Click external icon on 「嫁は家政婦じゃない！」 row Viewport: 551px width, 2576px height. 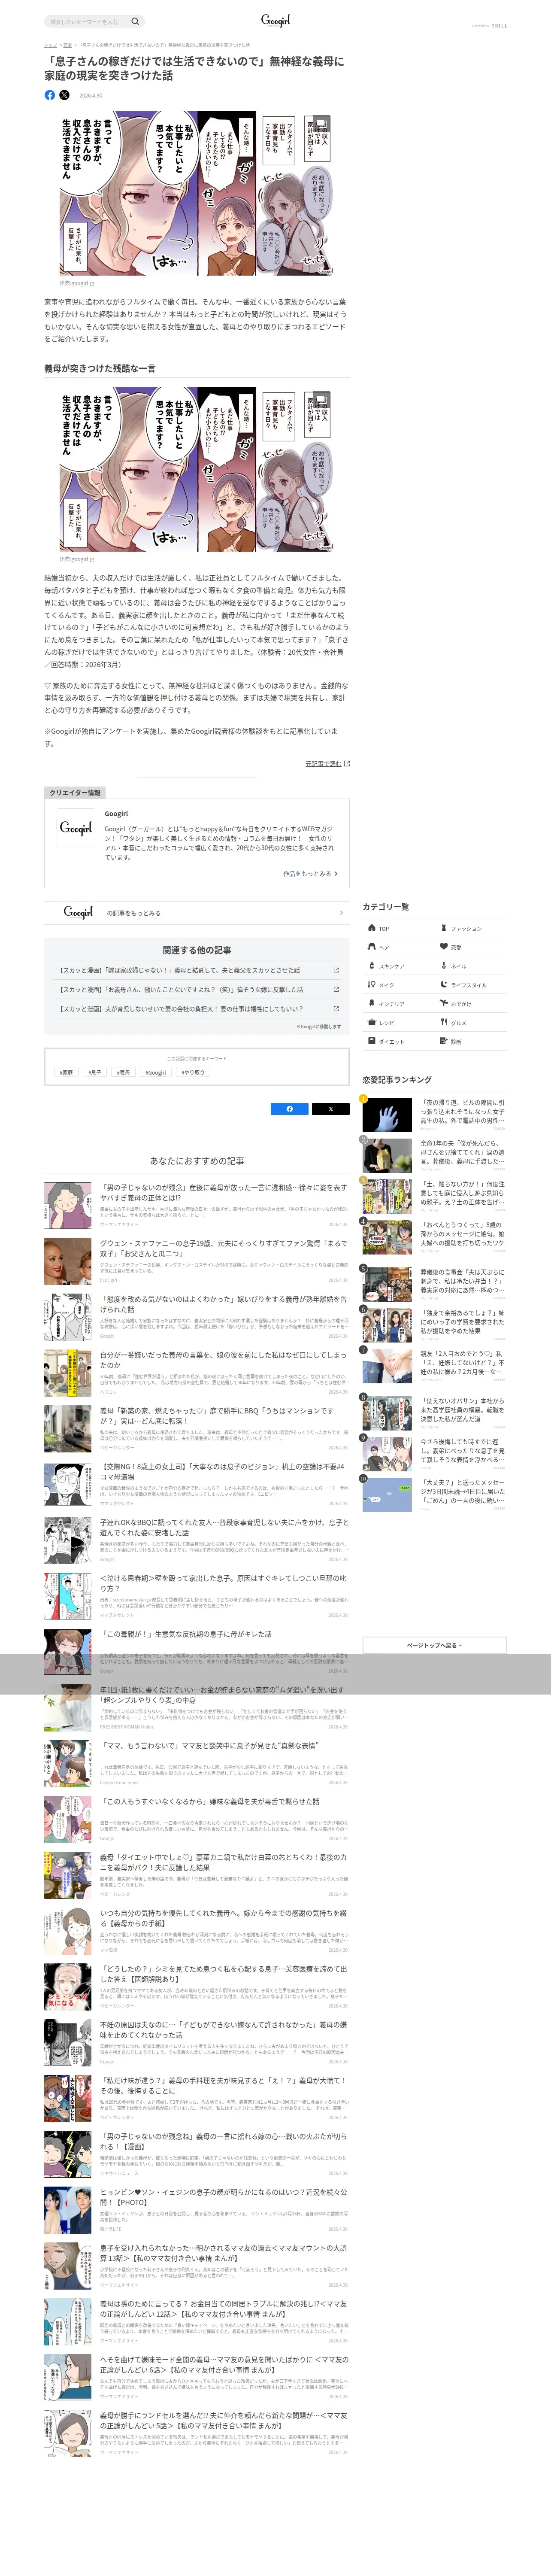tap(336, 970)
